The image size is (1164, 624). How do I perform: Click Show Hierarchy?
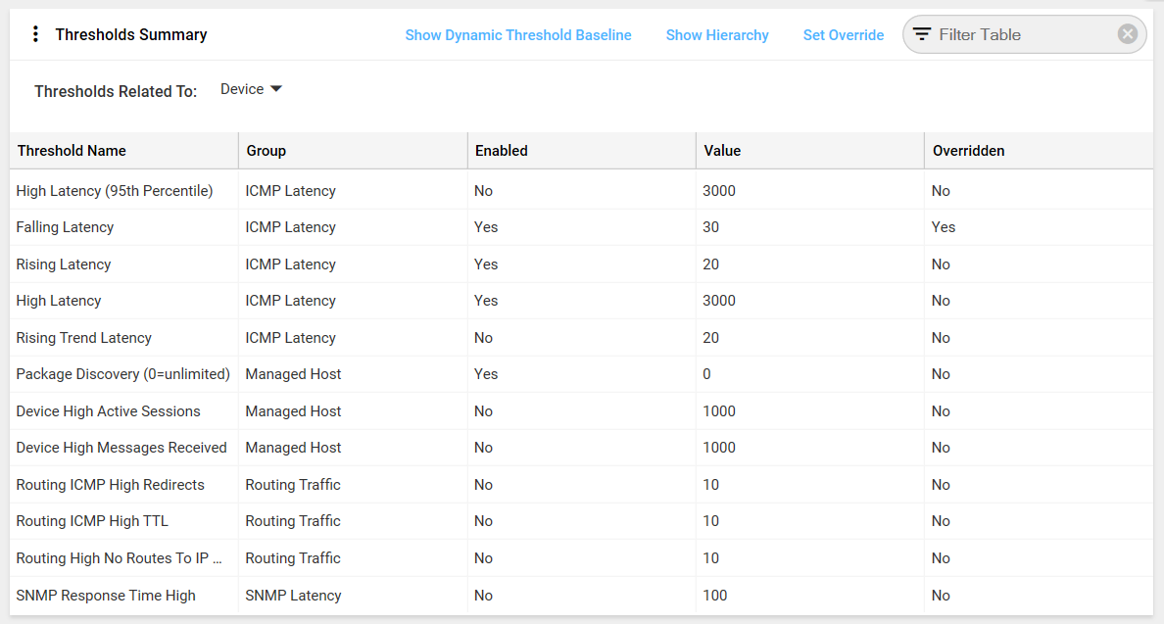(x=717, y=34)
